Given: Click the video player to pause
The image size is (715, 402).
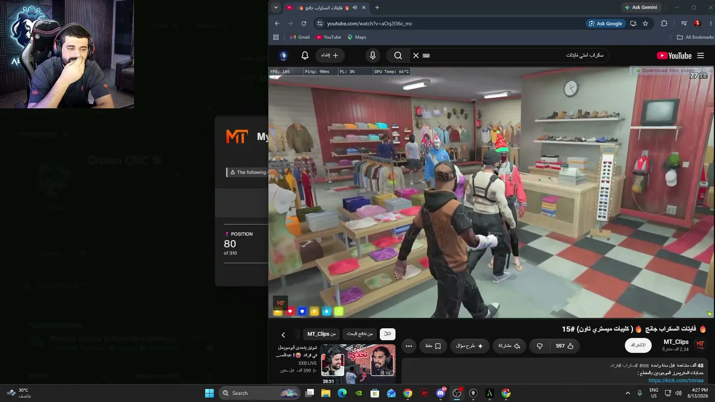Looking at the screenshot, I should [x=491, y=192].
